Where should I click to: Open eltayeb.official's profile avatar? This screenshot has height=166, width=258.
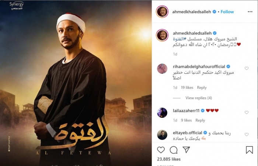click(162, 135)
